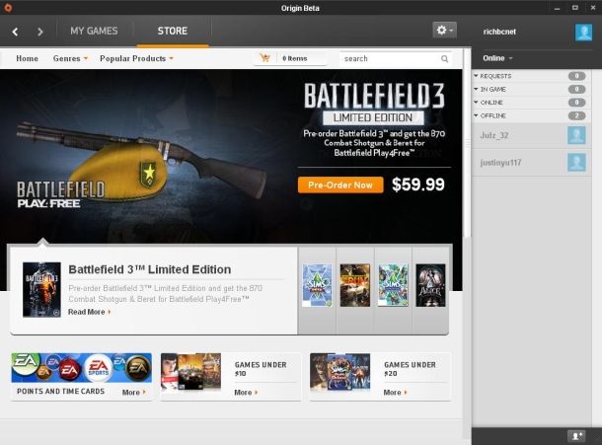The height and width of the screenshot is (445, 602).
Task: Click the OFFLINE count badge showing 2
Action: click(576, 115)
